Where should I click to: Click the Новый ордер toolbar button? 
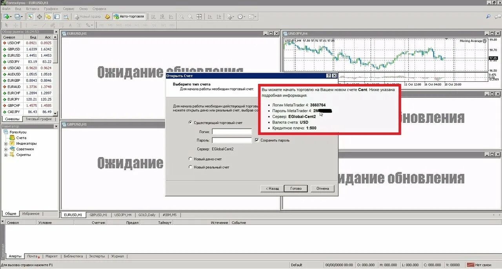coord(87,16)
